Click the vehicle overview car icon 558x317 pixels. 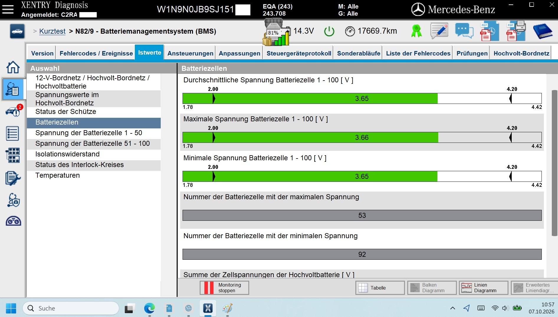(17, 31)
